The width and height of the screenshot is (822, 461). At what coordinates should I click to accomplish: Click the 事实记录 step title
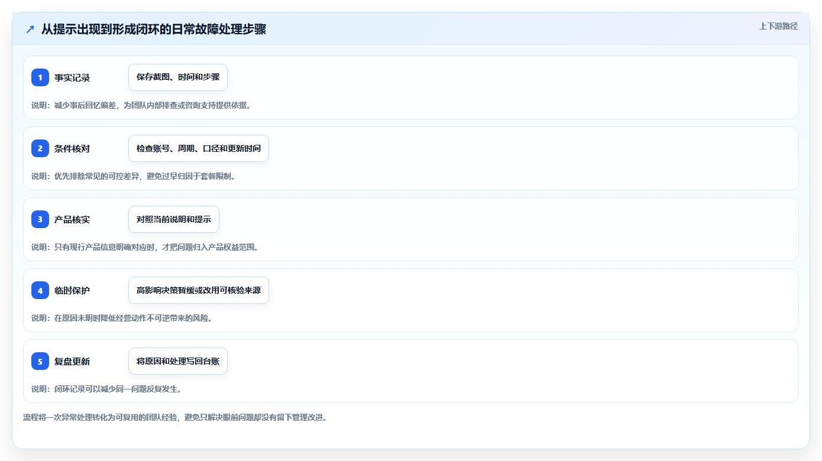tap(72, 77)
